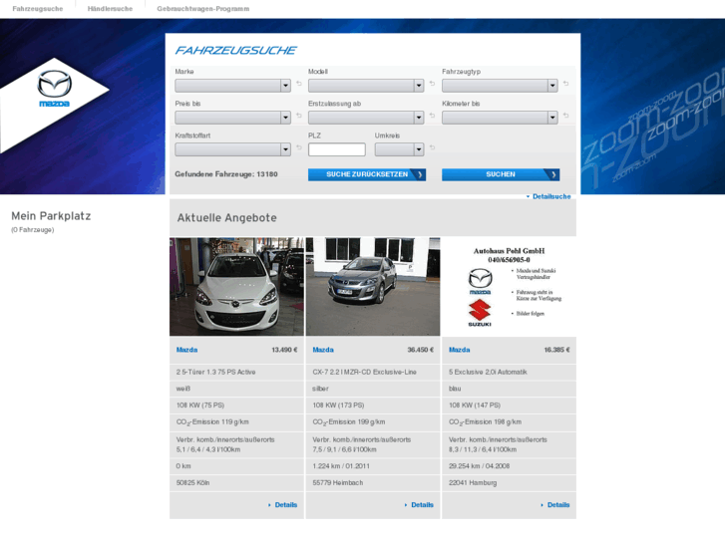Click the Mazda logo banner

(54, 105)
